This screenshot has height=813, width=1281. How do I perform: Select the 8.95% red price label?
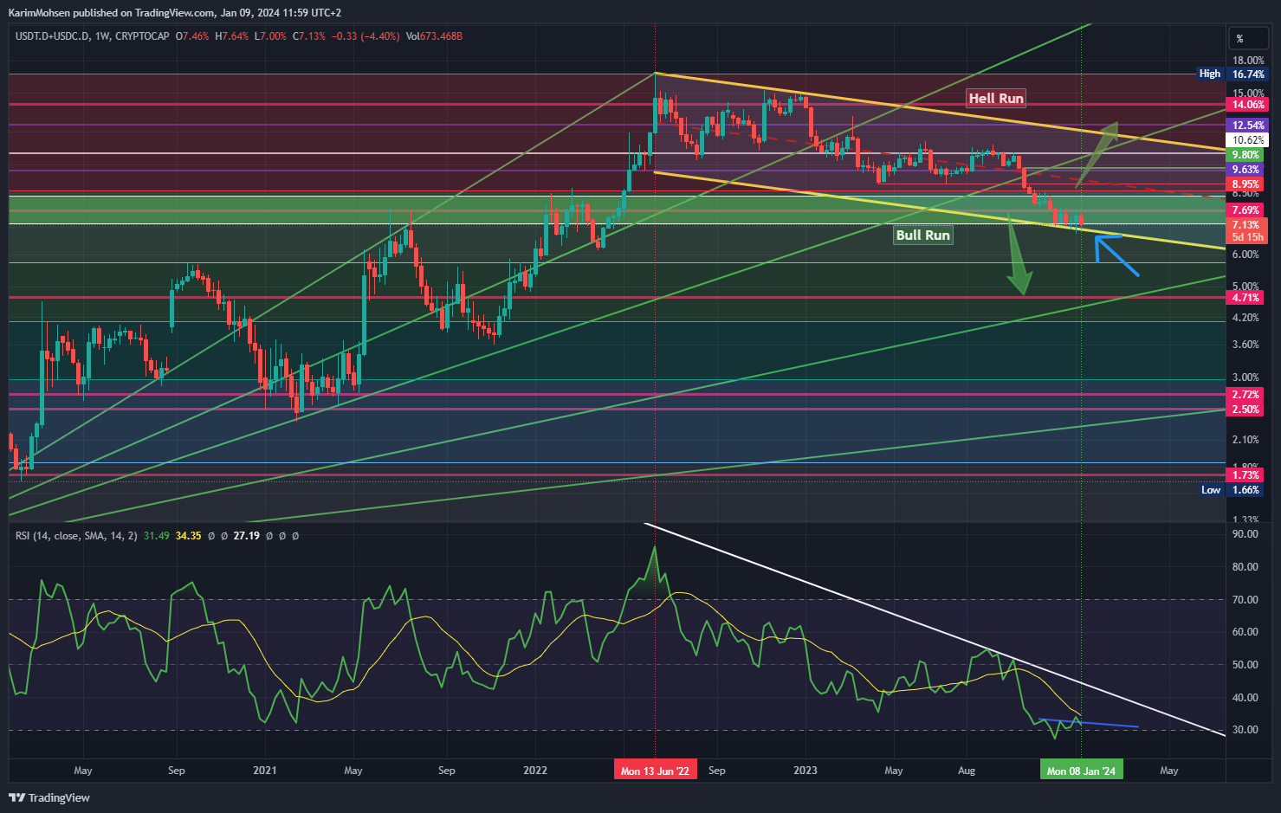[1245, 184]
